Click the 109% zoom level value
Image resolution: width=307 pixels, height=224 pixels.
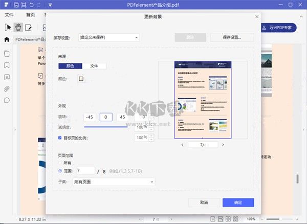(x=251, y=219)
